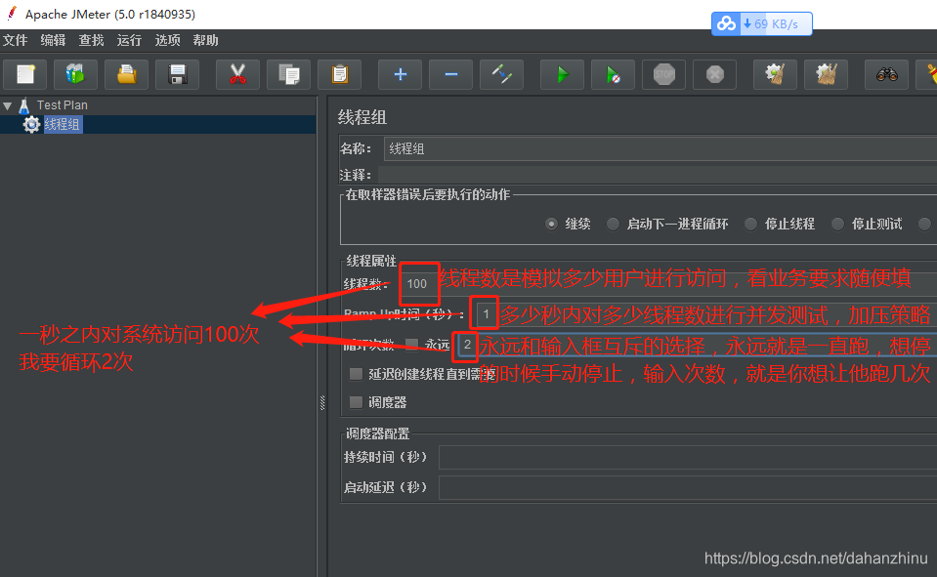
Task: Click the panel divider collapse handle
Action: (322, 403)
